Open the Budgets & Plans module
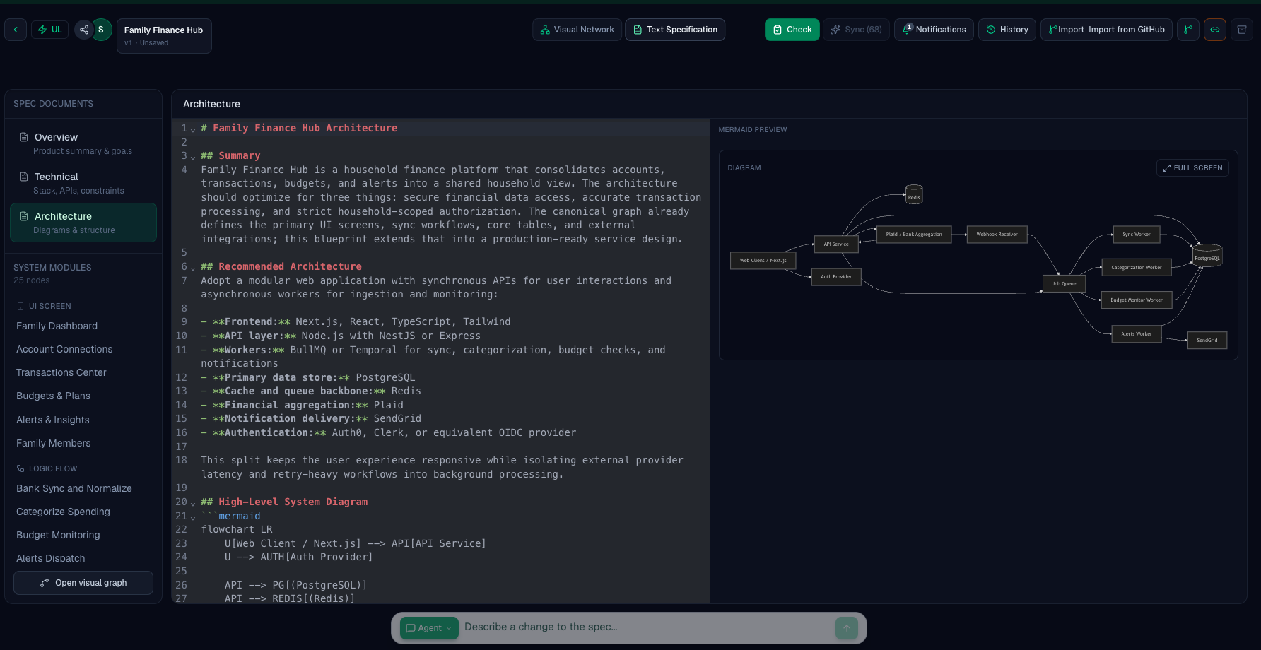This screenshot has height=650, width=1261. tap(53, 396)
